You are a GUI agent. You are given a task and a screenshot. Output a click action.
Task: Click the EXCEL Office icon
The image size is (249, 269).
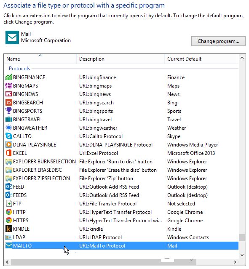[9, 153]
